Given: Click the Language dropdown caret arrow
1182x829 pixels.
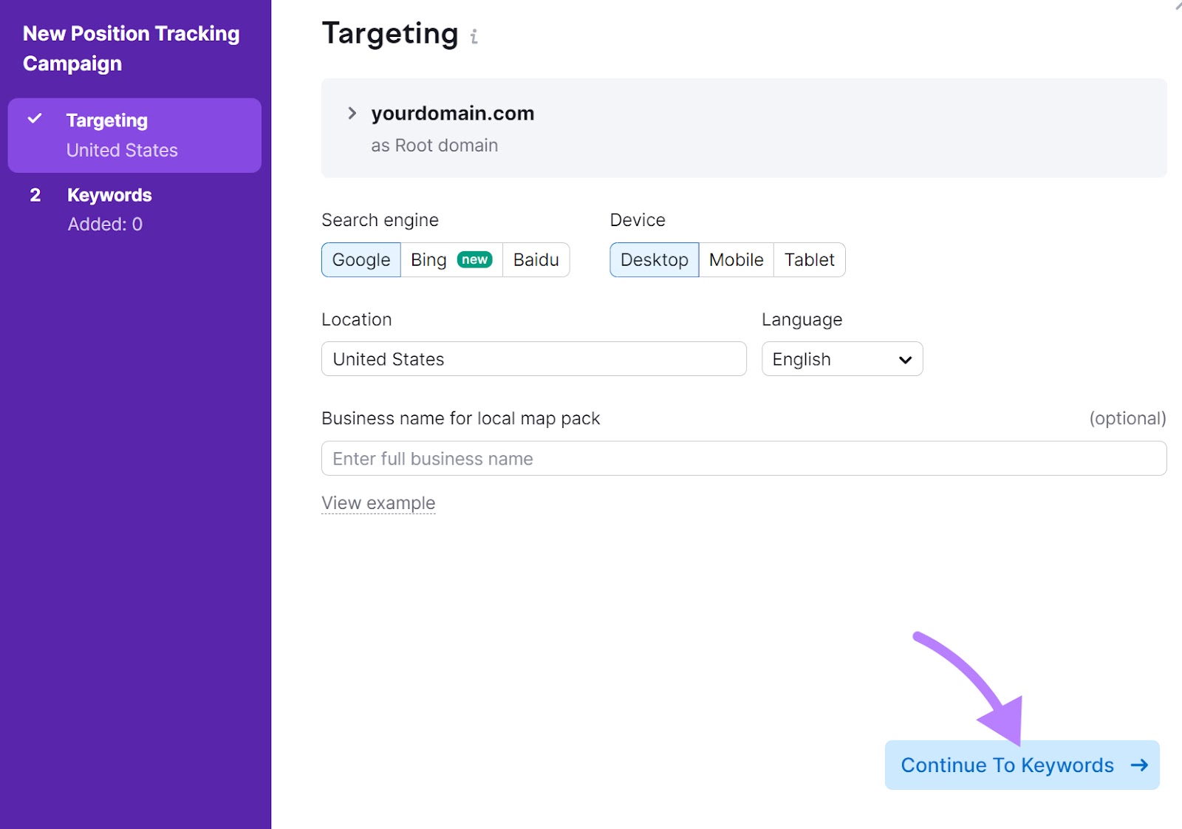Looking at the screenshot, I should pos(905,360).
